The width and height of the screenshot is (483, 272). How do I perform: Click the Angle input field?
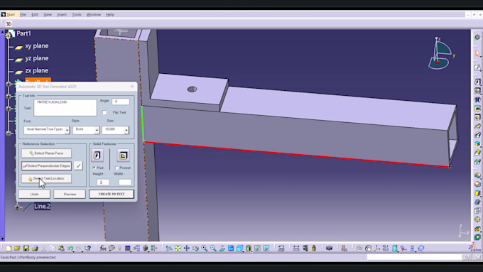click(x=121, y=102)
